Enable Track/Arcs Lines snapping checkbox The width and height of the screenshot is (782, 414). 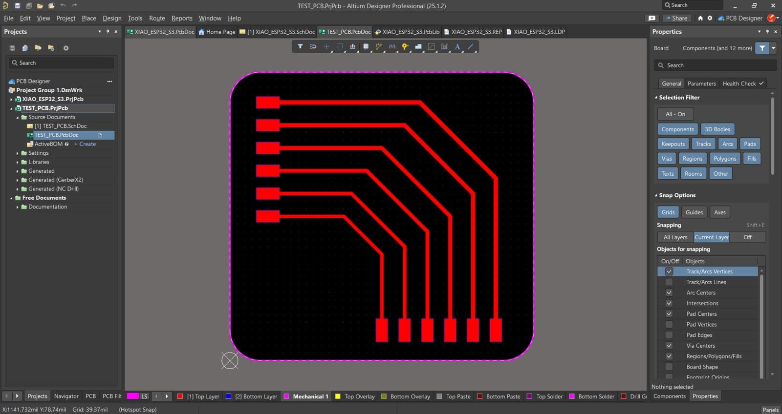[x=669, y=282]
